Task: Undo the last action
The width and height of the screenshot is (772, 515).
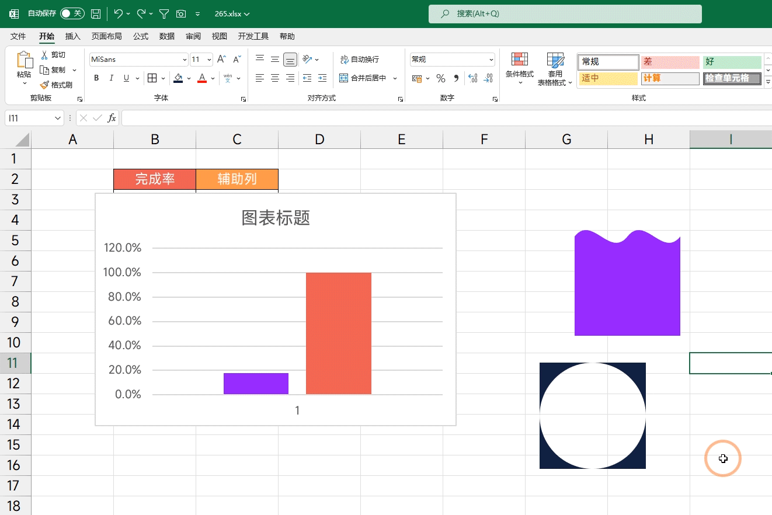Action: [119, 13]
